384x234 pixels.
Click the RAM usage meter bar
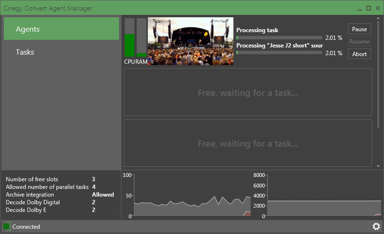[x=142, y=37]
